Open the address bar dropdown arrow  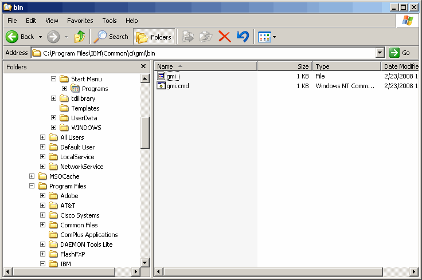tap(380, 53)
